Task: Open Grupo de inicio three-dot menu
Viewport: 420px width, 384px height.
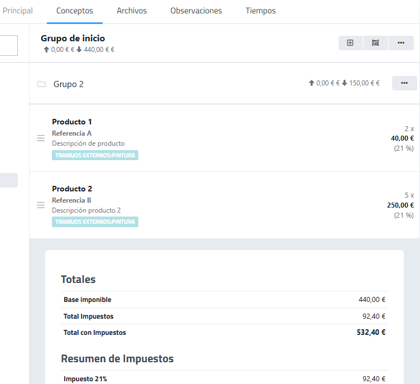Action: coord(400,43)
